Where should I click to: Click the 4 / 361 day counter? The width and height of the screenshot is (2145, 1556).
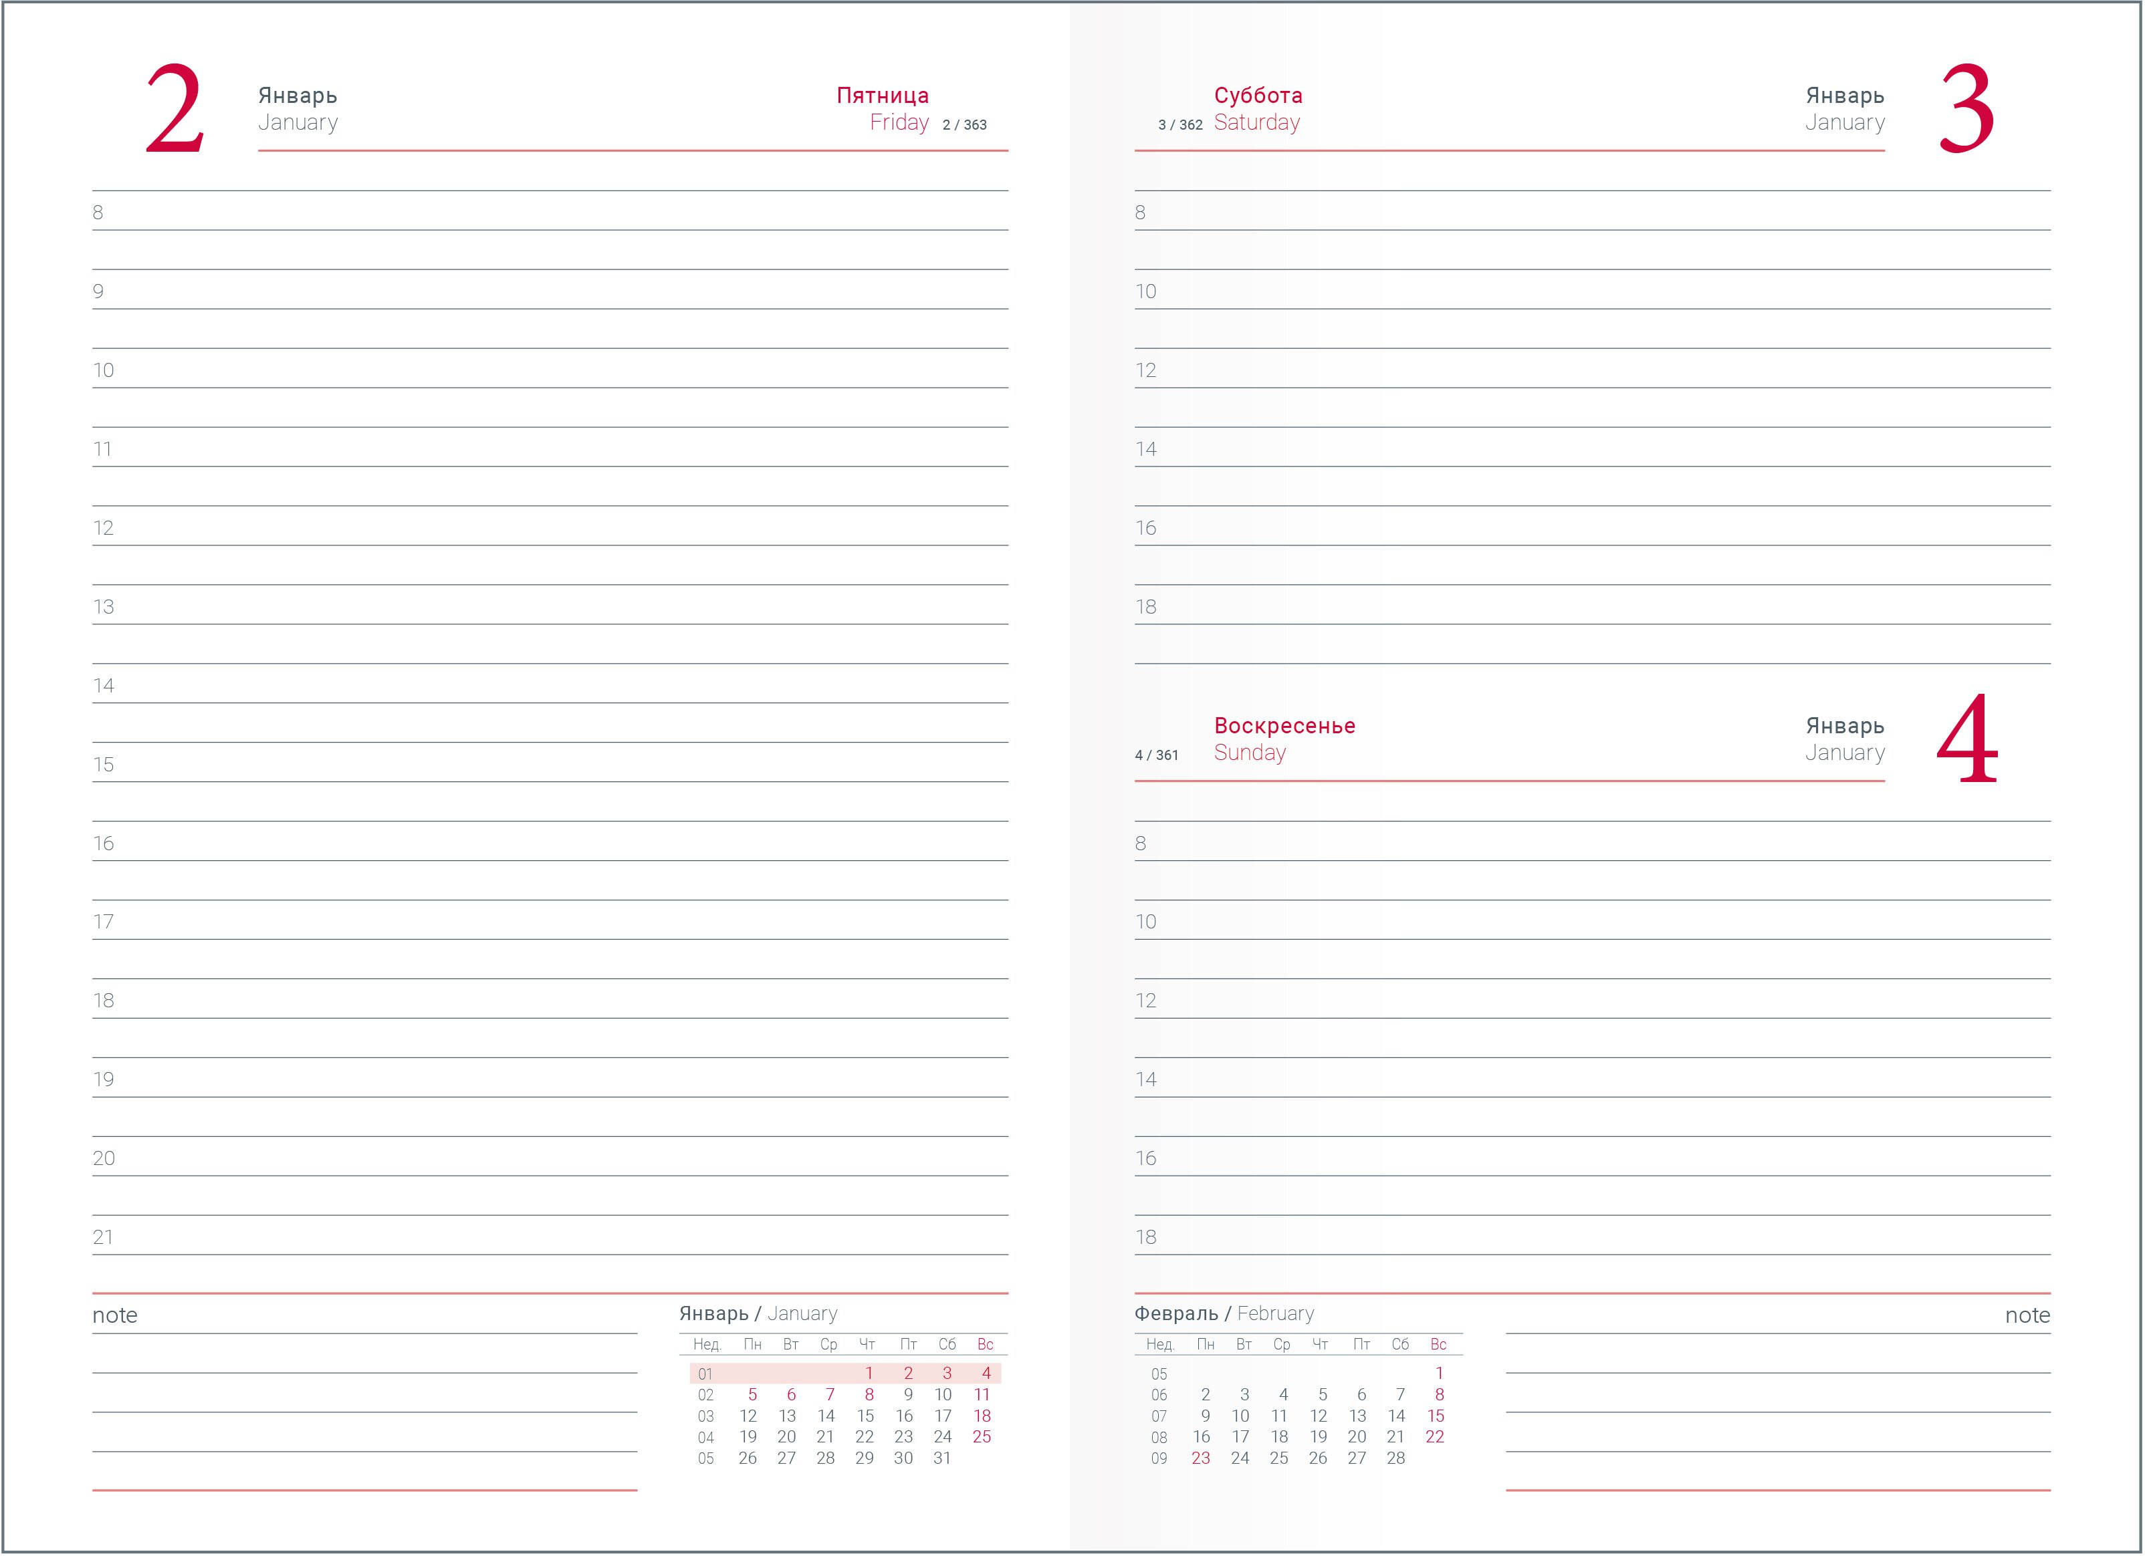pyautogui.click(x=1155, y=755)
